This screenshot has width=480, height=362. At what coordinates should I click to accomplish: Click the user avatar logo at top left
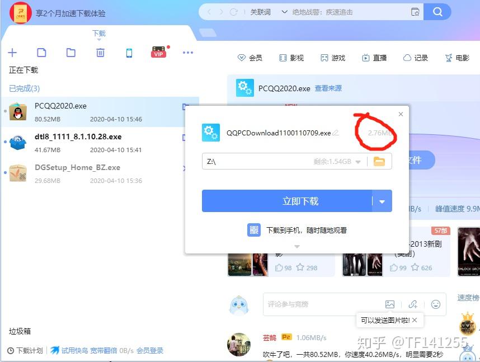click(x=21, y=13)
